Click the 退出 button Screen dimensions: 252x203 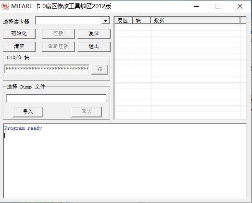[94, 47]
